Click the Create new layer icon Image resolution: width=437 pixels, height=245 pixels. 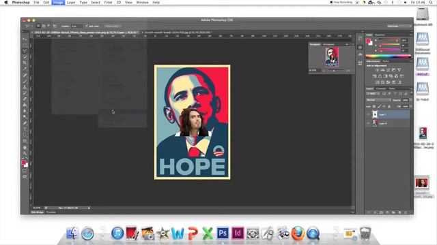pyautogui.click(x=399, y=212)
